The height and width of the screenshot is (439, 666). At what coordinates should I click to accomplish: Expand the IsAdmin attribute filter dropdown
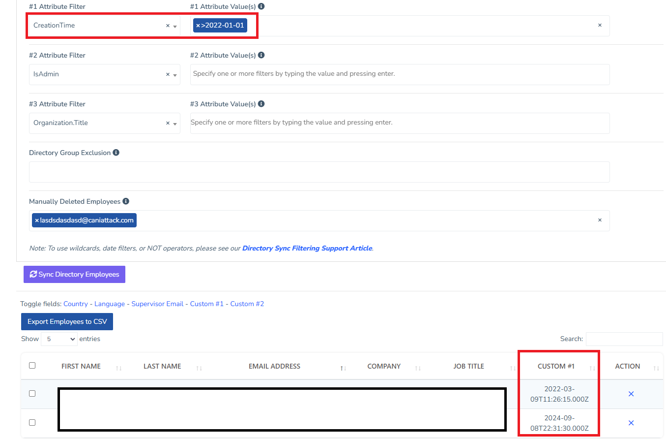tap(175, 75)
